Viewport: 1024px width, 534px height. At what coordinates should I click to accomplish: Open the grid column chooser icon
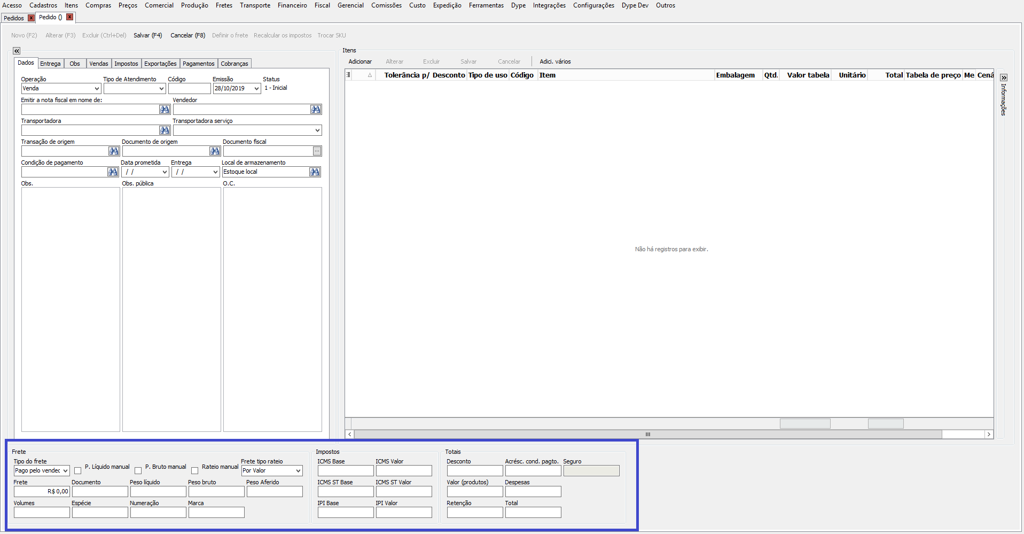point(348,75)
